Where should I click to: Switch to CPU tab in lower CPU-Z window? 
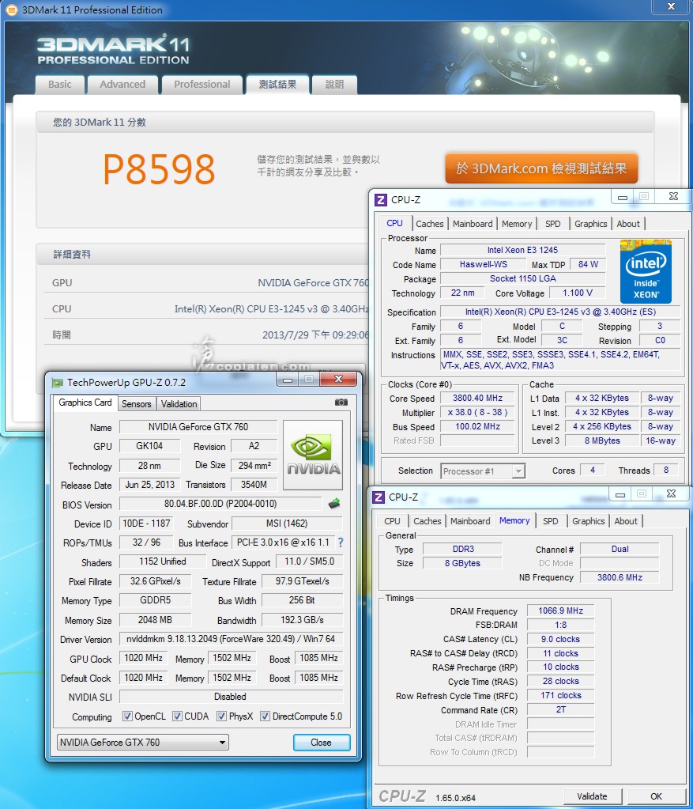pyautogui.click(x=393, y=521)
